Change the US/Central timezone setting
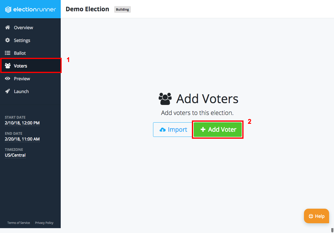The height and width of the screenshot is (233, 334). 15,155
